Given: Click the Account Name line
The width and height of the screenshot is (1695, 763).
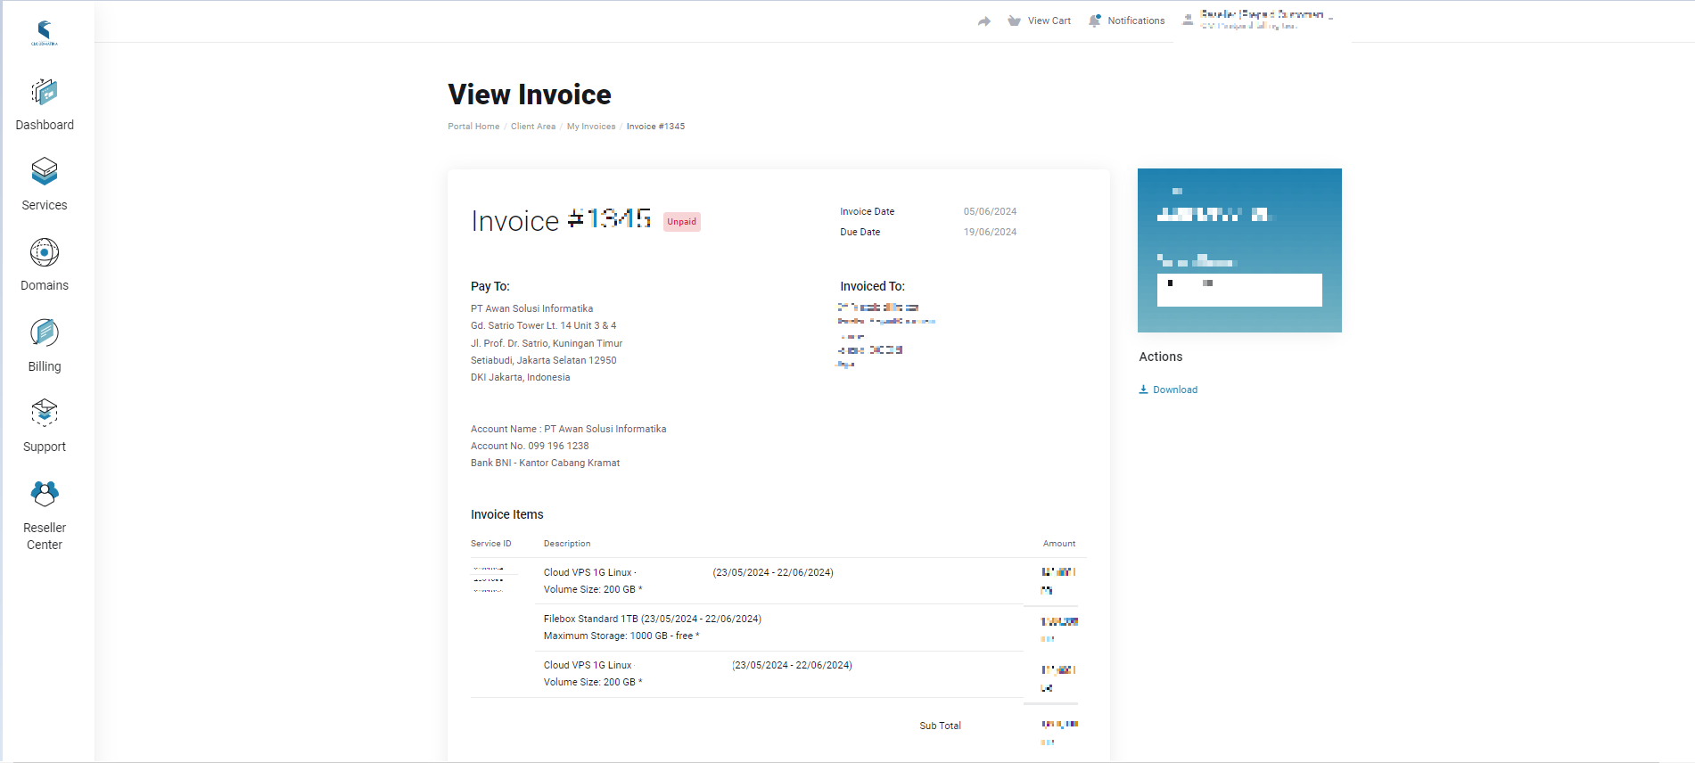Looking at the screenshot, I should (x=569, y=430).
